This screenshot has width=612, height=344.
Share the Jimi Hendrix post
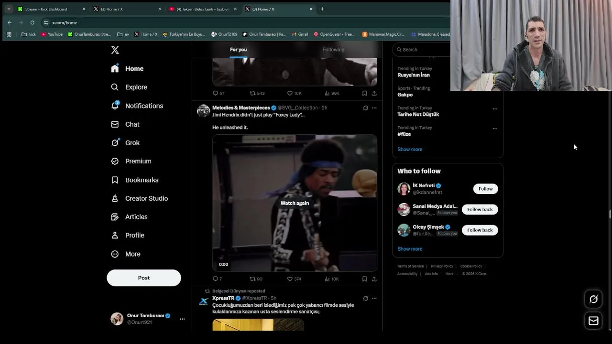click(374, 279)
